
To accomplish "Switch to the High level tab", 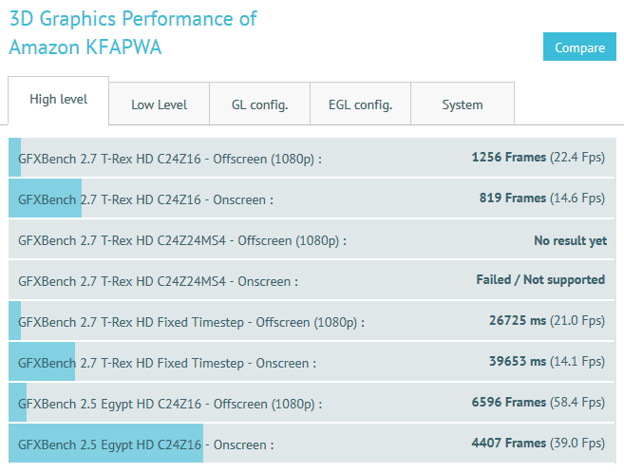I will 58,100.
